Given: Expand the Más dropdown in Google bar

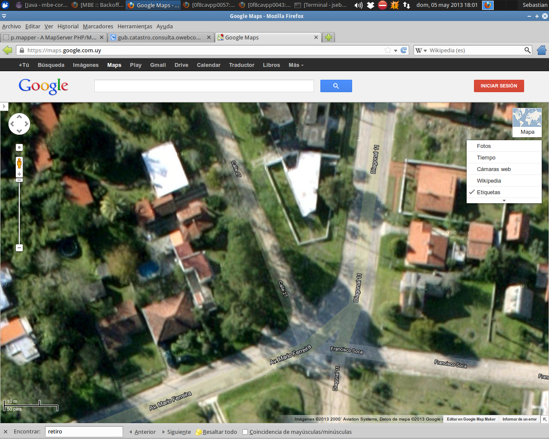Looking at the screenshot, I should [296, 65].
